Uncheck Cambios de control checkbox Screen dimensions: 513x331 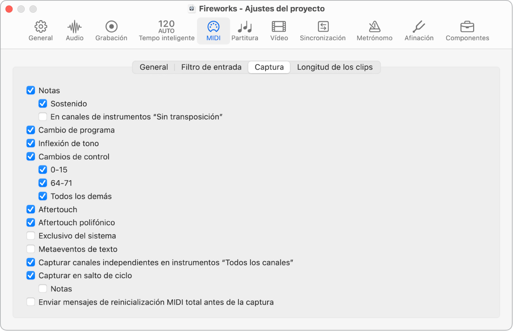click(x=31, y=156)
